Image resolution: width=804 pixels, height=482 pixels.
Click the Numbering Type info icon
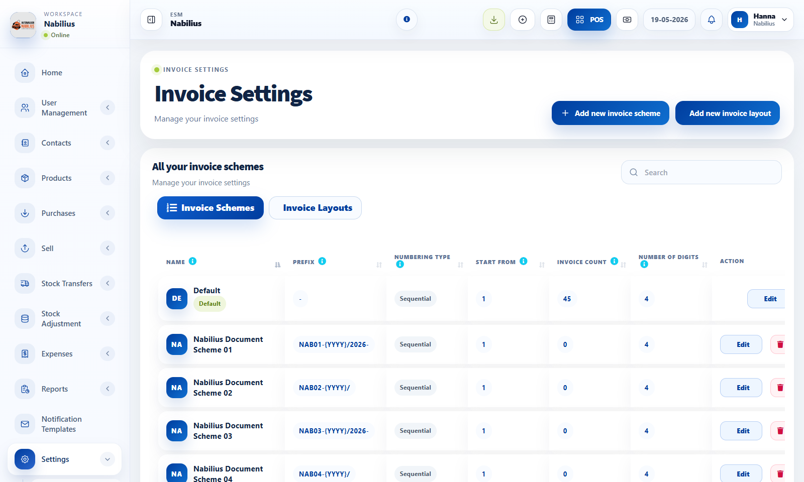pos(400,264)
